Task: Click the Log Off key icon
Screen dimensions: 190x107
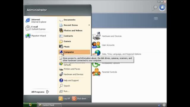Action: (x=61, y=98)
